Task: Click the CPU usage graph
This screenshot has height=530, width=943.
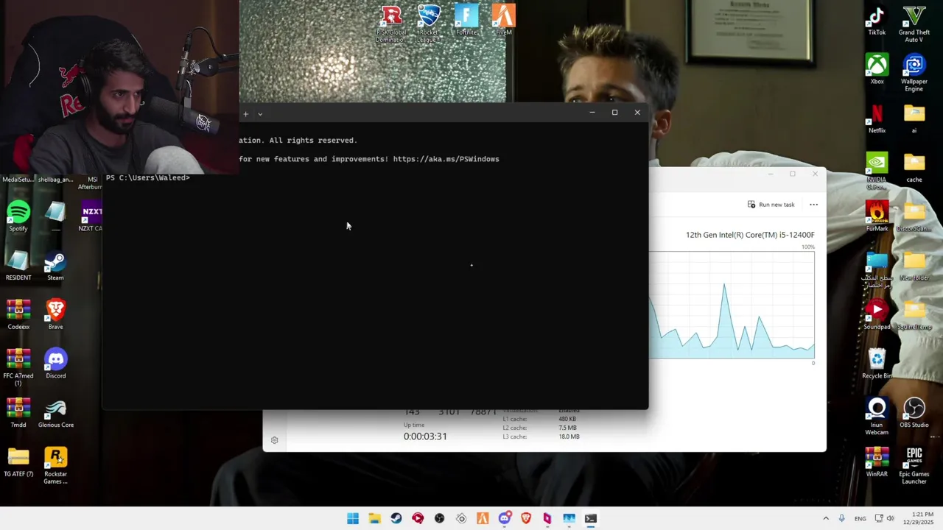Action: [x=732, y=305]
